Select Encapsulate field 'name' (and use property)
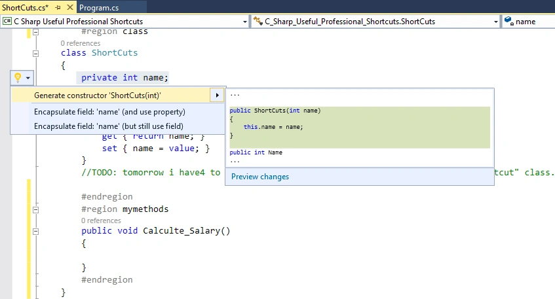The width and height of the screenshot is (555, 299). pyautogui.click(x=109, y=112)
